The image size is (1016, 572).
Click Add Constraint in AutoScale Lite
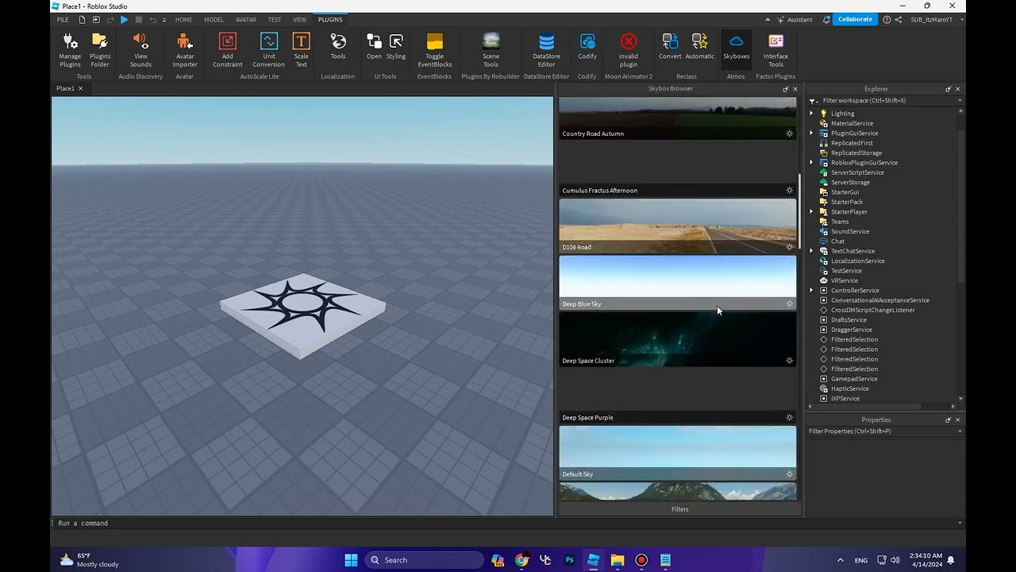coord(228,49)
